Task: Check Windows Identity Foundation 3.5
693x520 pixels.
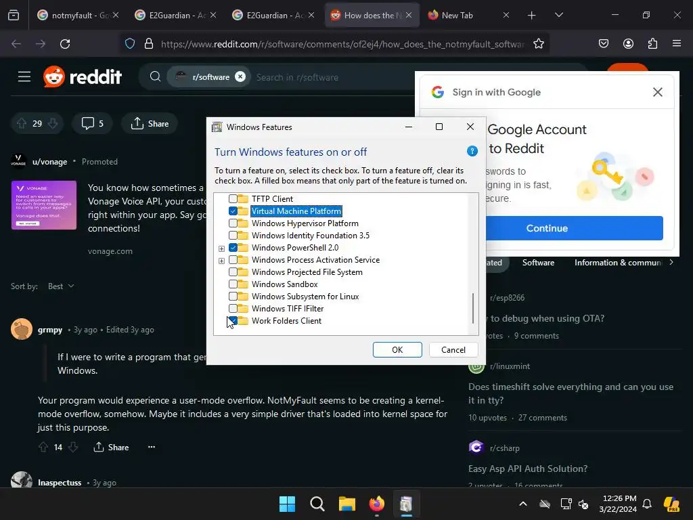Action: pyautogui.click(x=233, y=235)
